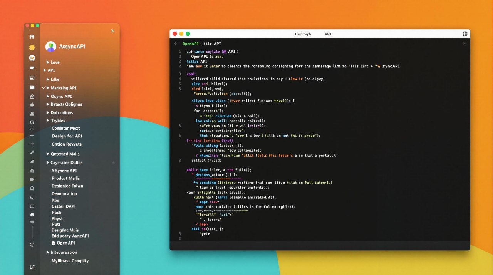Viewport: 493px width, 275px height.
Task: Toggle the checkmark on Markzing API
Action: tap(44, 88)
